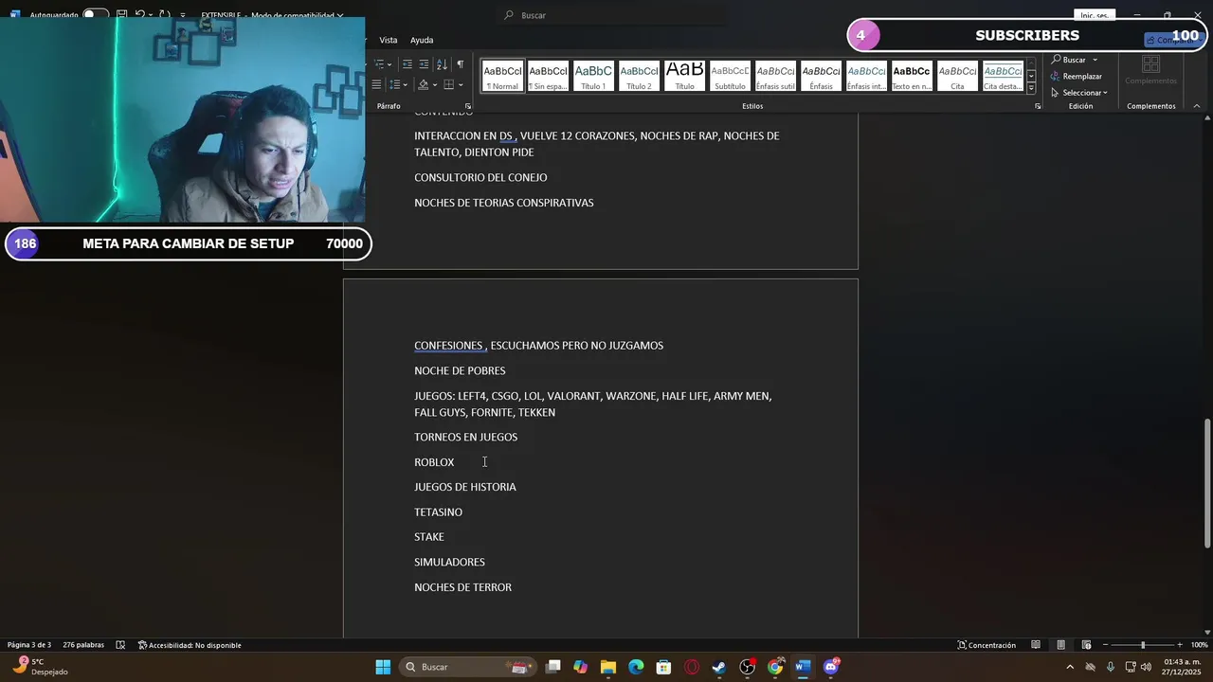1213x682 pixels.
Task: Expand the styles gallery more arrow
Action: [1031, 88]
